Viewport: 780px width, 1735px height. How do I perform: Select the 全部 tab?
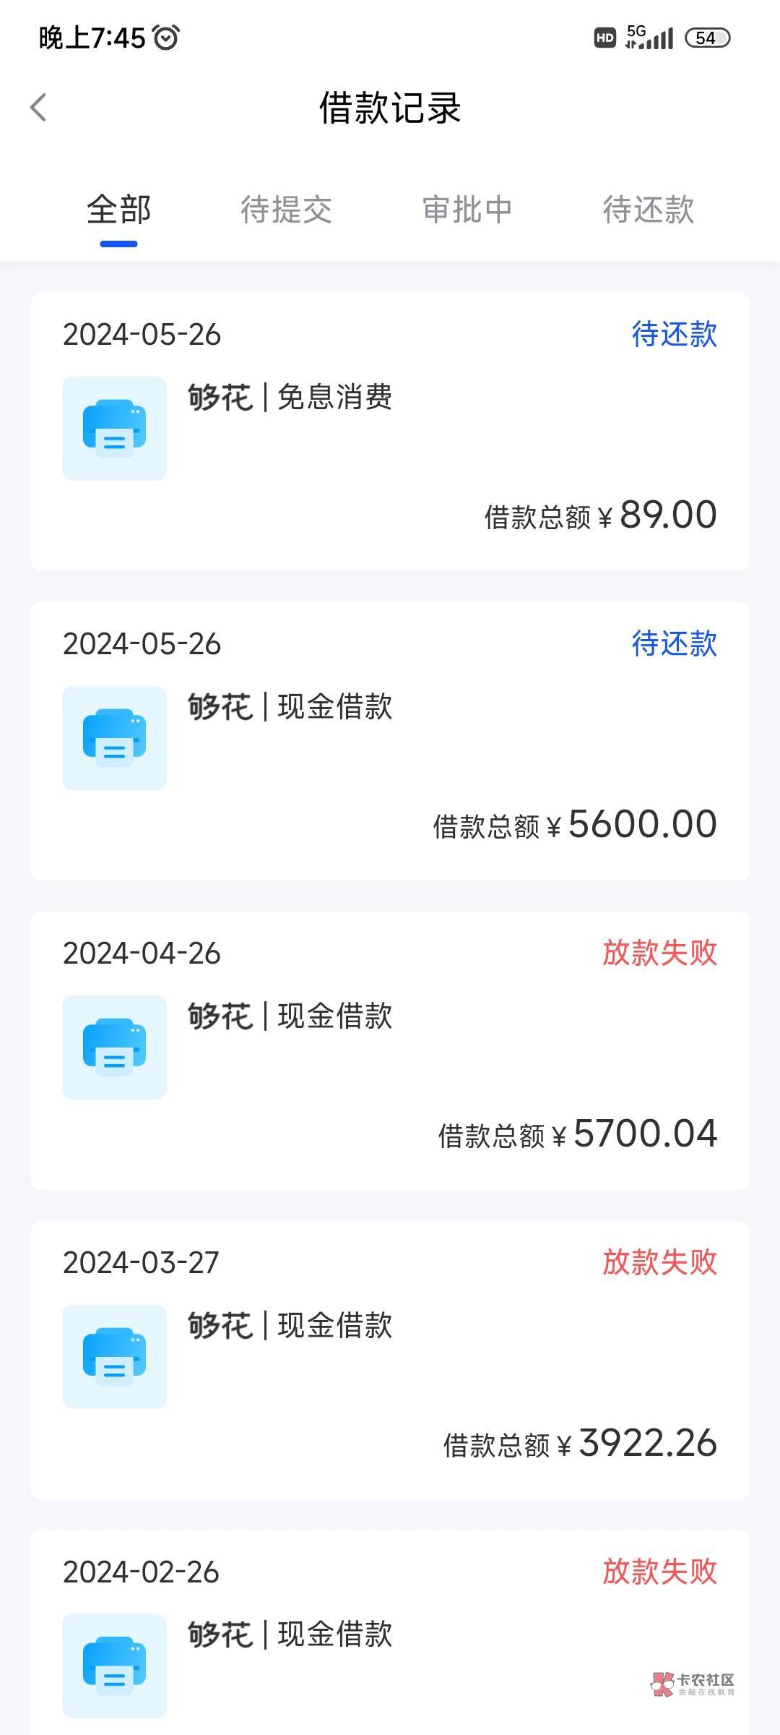(118, 210)
